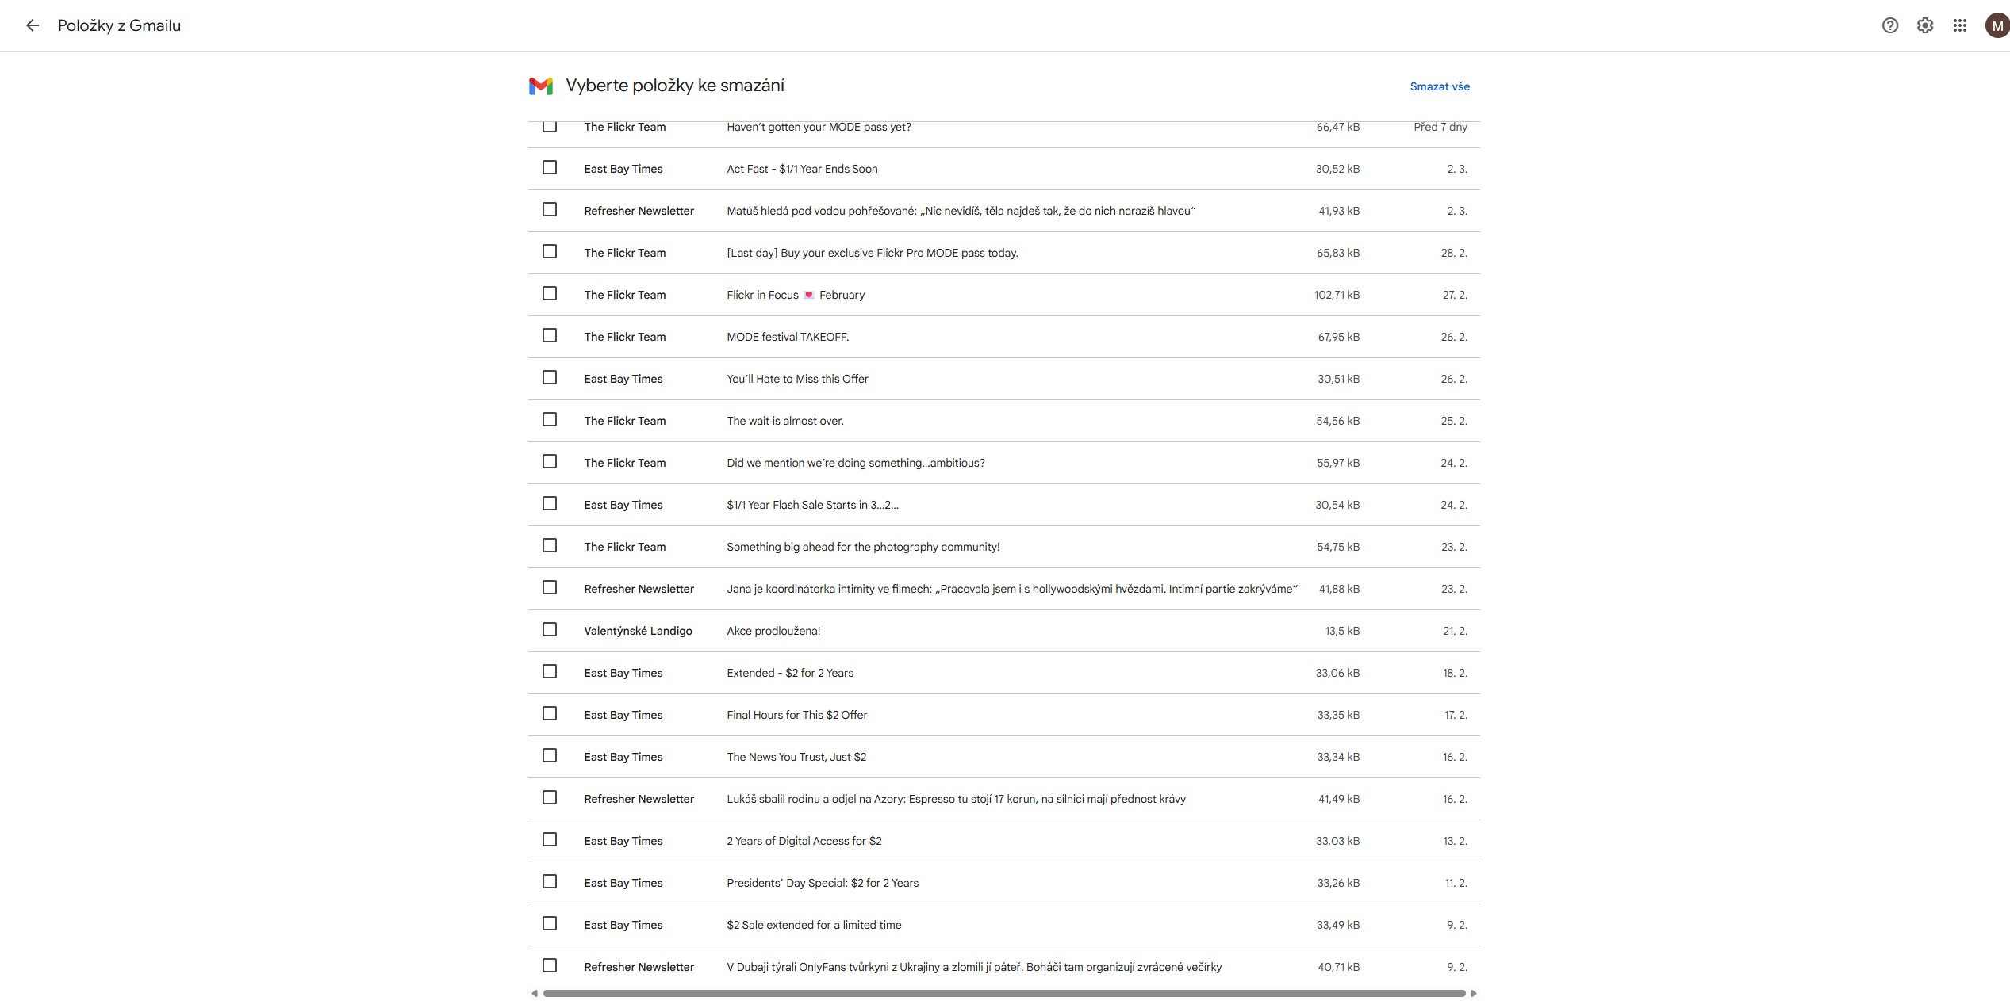Click the Gmail logo icon
This screenshot has height=1001, width=2010.
pyautogui.click(x=541, y=86)
